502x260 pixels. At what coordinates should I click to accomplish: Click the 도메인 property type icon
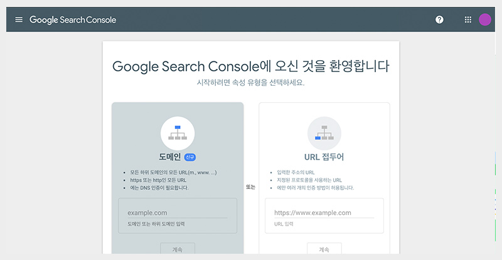[178, 133]
